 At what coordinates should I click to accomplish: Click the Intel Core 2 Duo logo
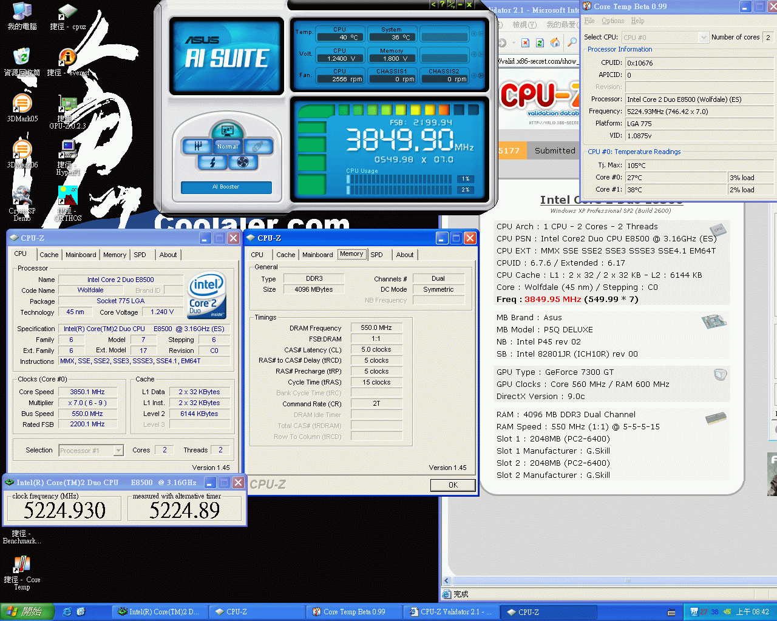pos(207,295)
